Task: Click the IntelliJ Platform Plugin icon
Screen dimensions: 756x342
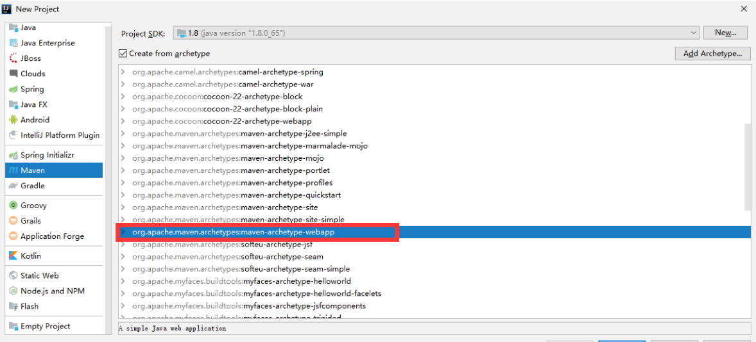Action: 13,135
